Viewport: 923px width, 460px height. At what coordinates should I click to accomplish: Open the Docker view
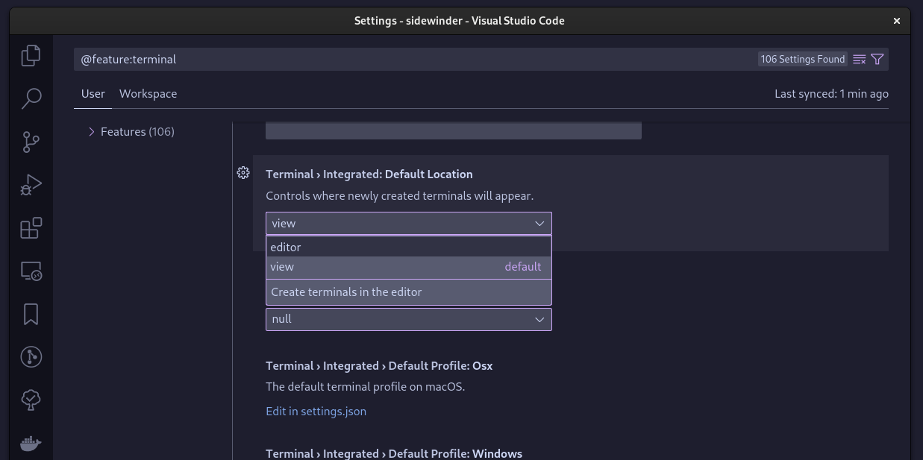30,444
